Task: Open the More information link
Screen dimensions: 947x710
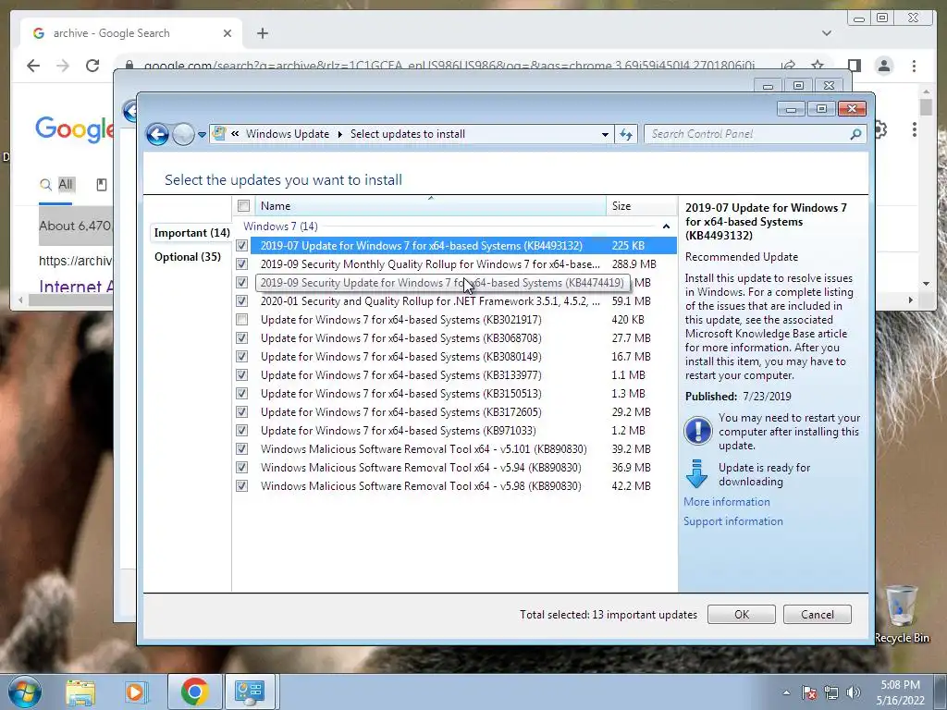Action: coord(727,502)
